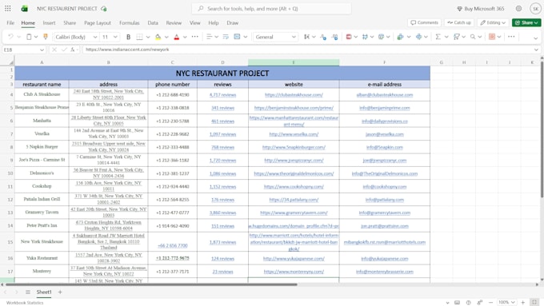
Task: Open the clubasteakhouse.com website link
Action: [x=294, y=94]
